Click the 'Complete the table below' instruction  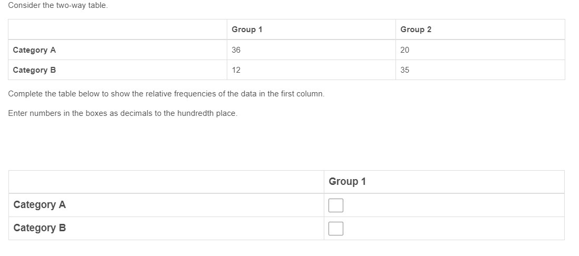point(166,94)
